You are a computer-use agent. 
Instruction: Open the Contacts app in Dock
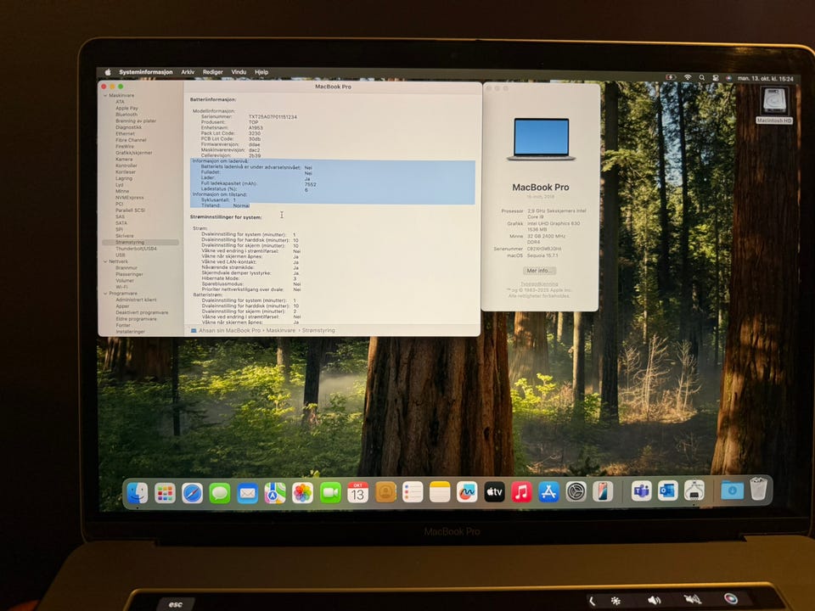tap(385, 492)
